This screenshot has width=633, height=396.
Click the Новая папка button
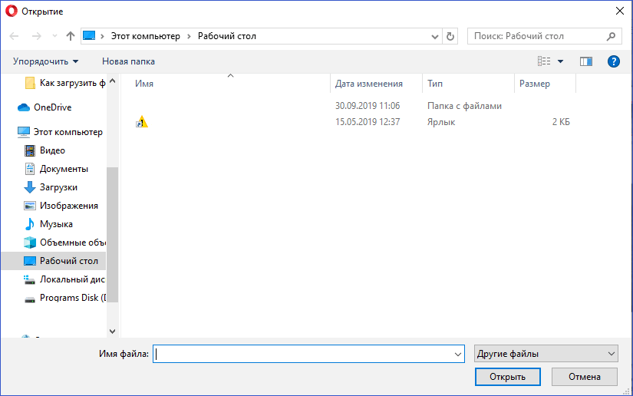[x=128, y=61]
